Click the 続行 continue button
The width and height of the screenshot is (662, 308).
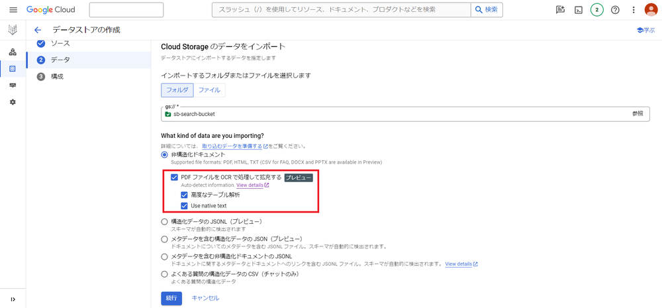tap(171, 298)
